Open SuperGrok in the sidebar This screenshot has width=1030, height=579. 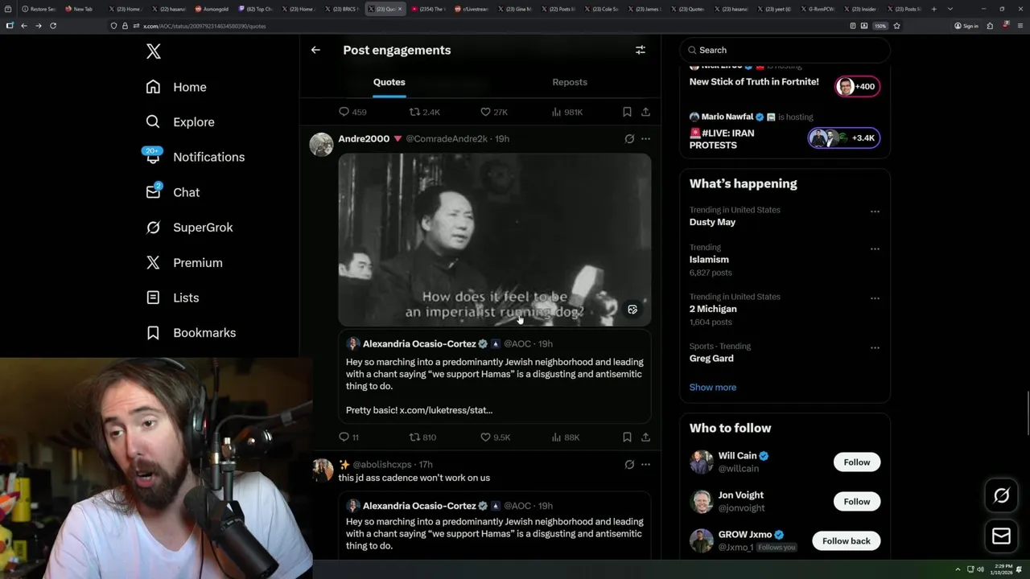(189, 228)
